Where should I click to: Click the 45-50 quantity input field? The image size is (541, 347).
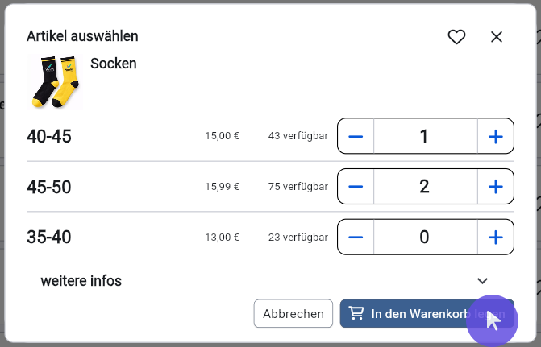pos(426,187)
